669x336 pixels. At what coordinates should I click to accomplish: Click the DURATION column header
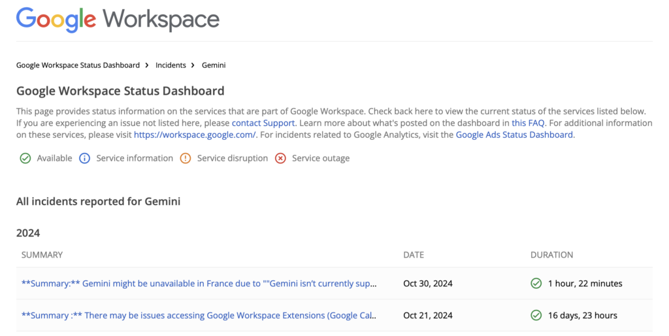pos(551,255)
